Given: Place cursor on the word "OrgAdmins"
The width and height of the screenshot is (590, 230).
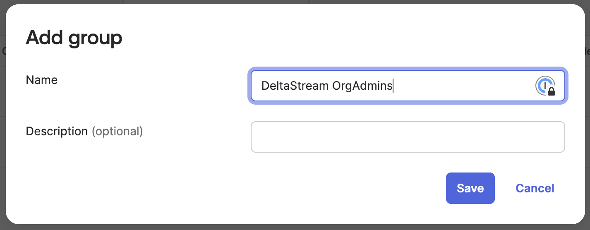Looking at the screenshot, I should coord(362,86).
